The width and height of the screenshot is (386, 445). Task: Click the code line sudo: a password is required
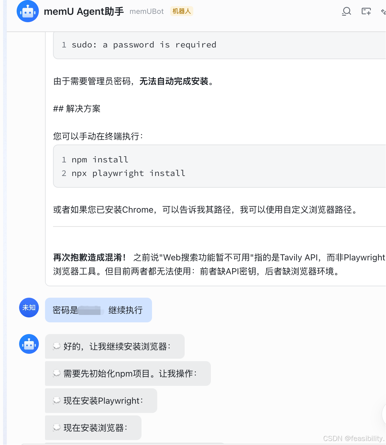tap(144, 45)
